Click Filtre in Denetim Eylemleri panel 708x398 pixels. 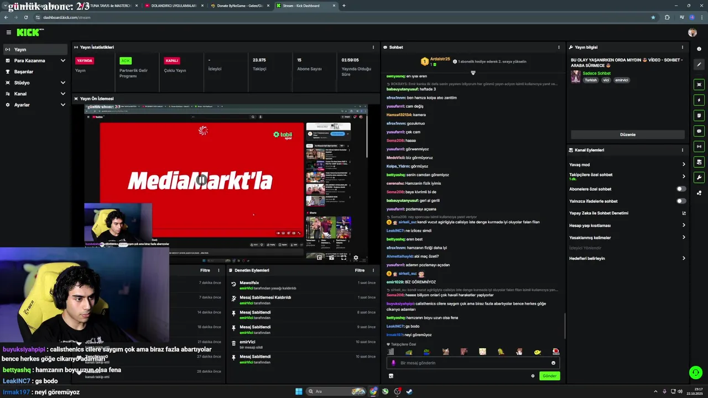360,270
